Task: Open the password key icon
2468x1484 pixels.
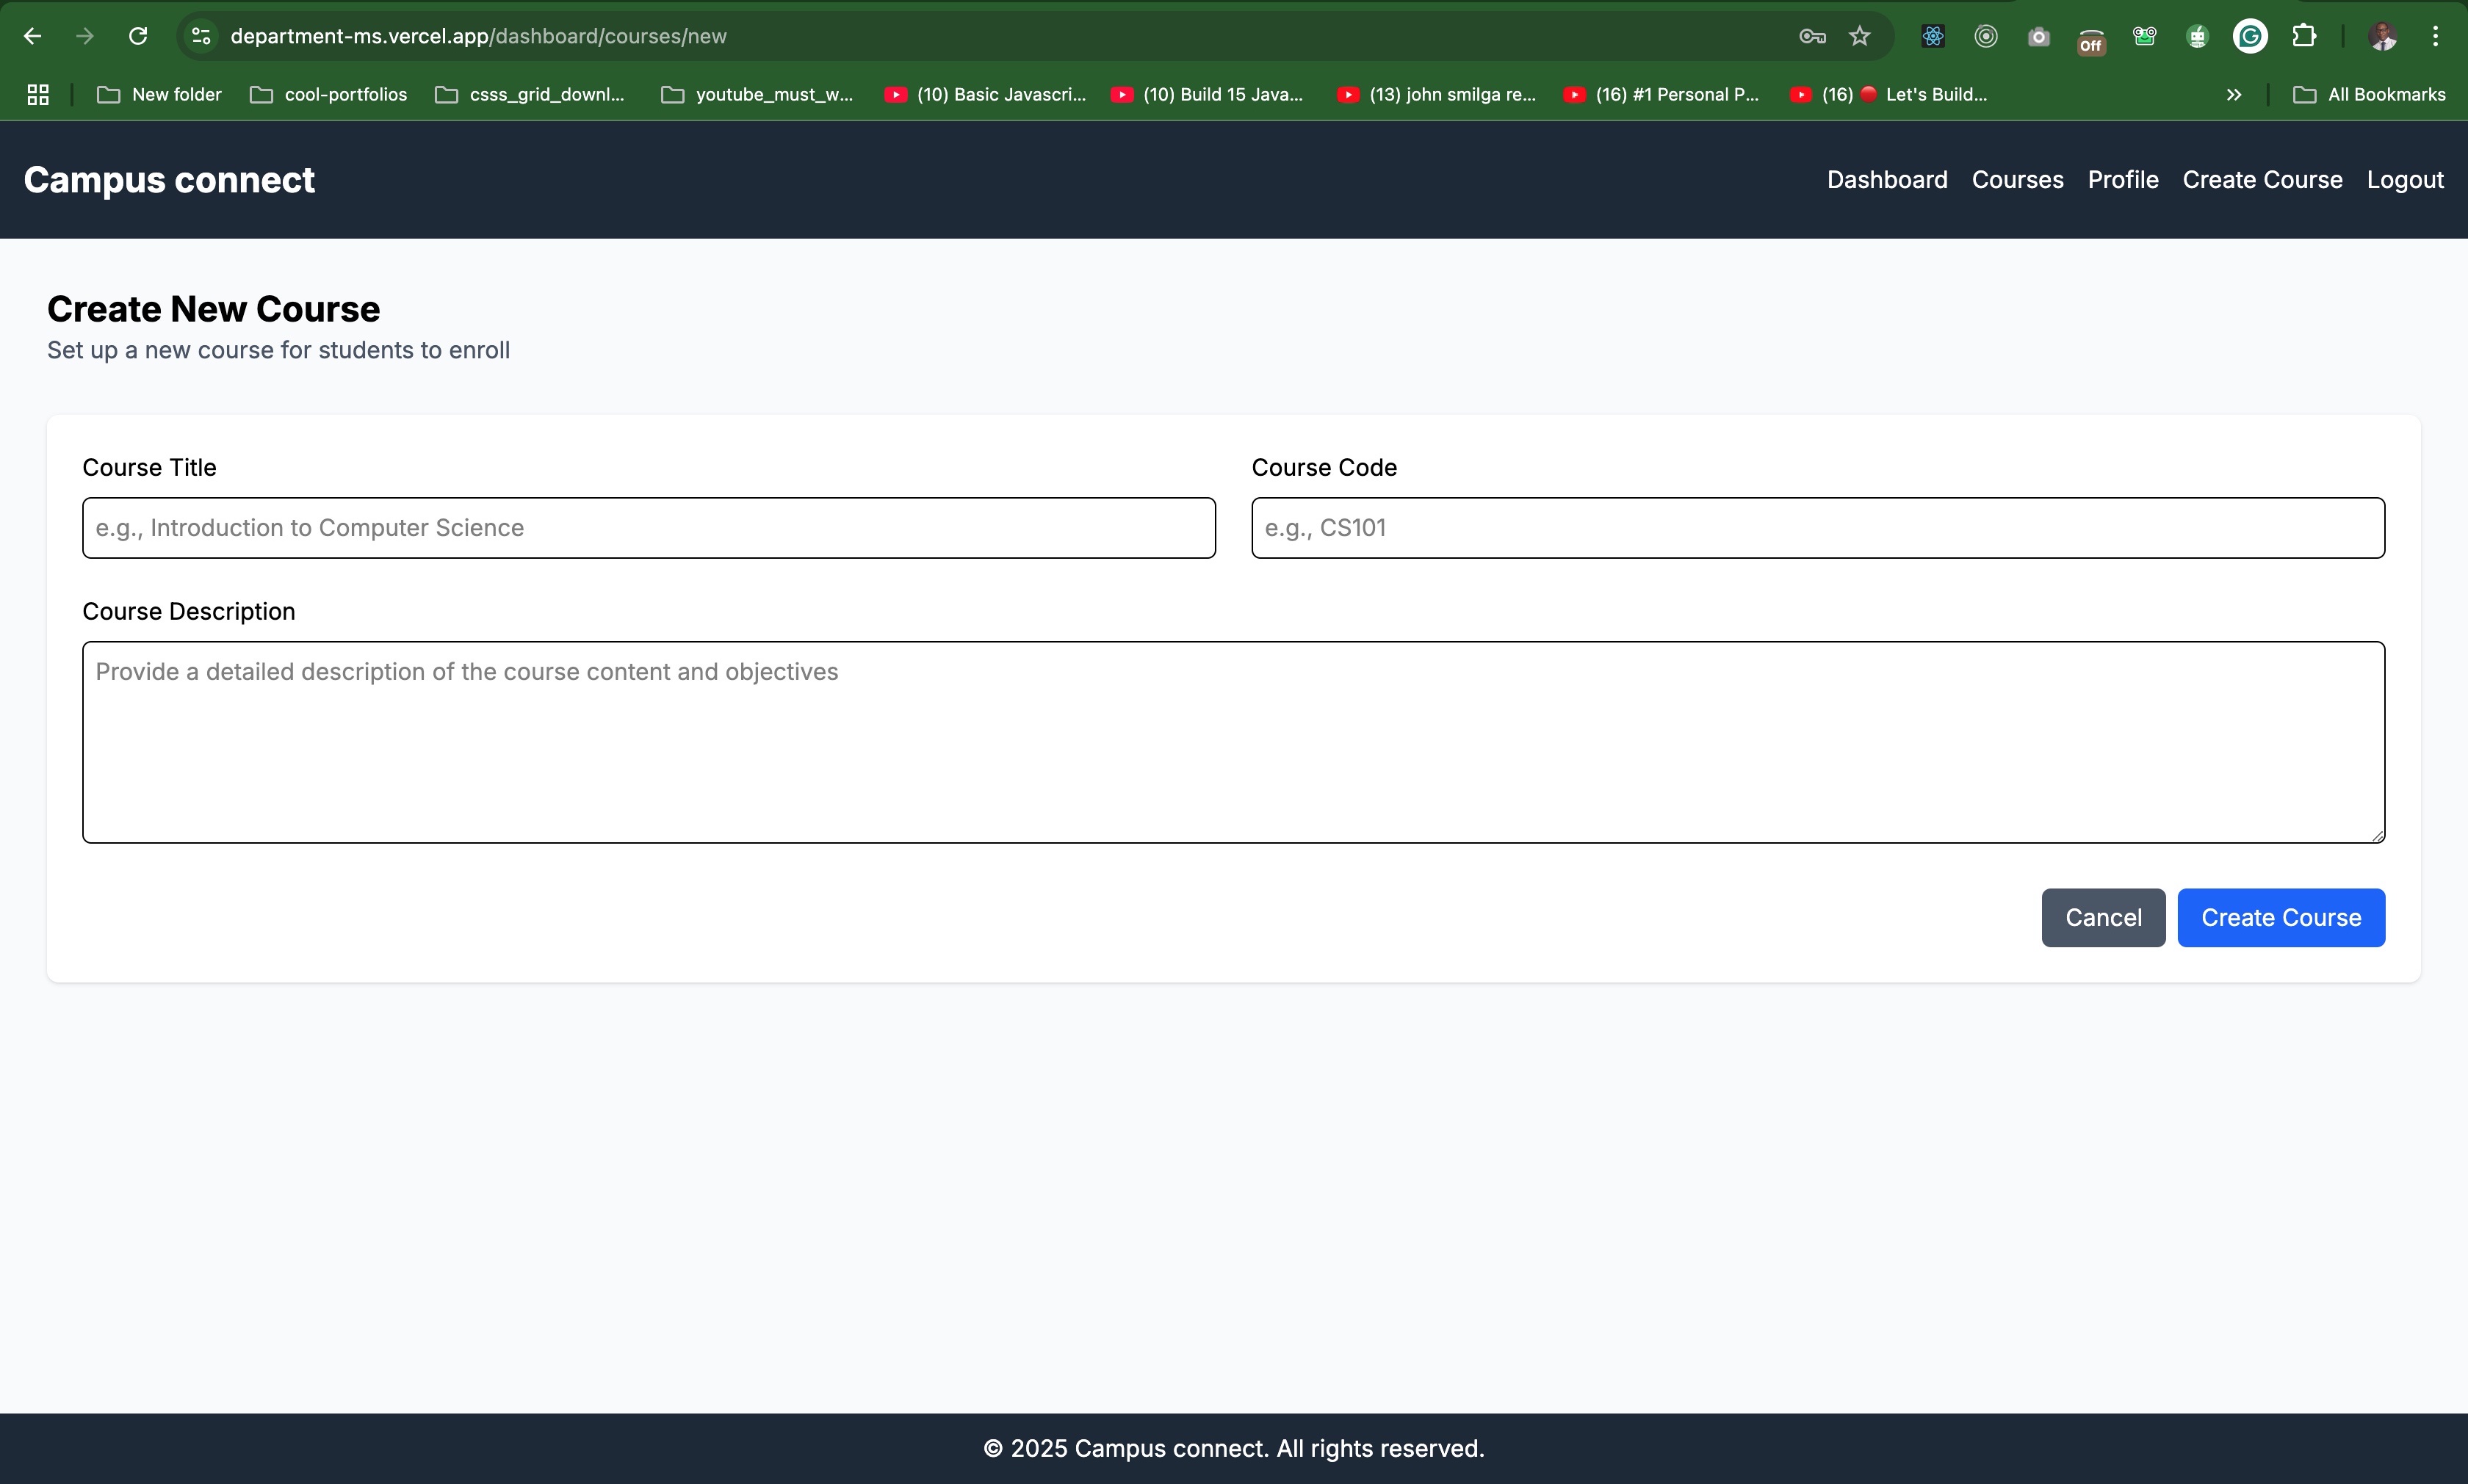Action: [x=1812, y=36]
